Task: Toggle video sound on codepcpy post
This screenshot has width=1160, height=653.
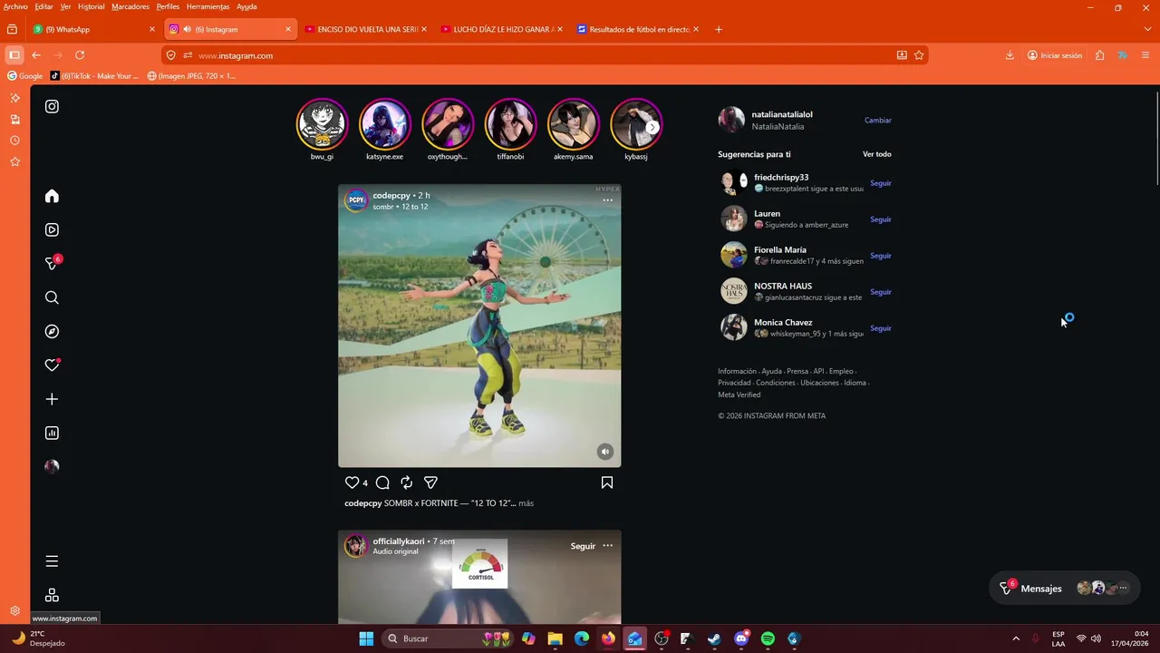Action: coord(604,452)
